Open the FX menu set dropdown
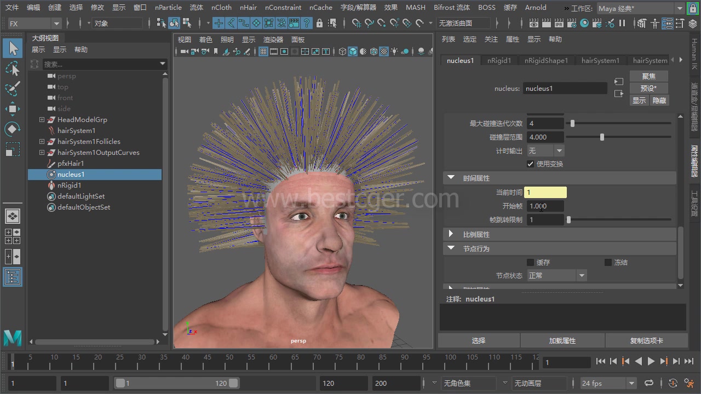 pyautogui.click(x=35, y=24)
